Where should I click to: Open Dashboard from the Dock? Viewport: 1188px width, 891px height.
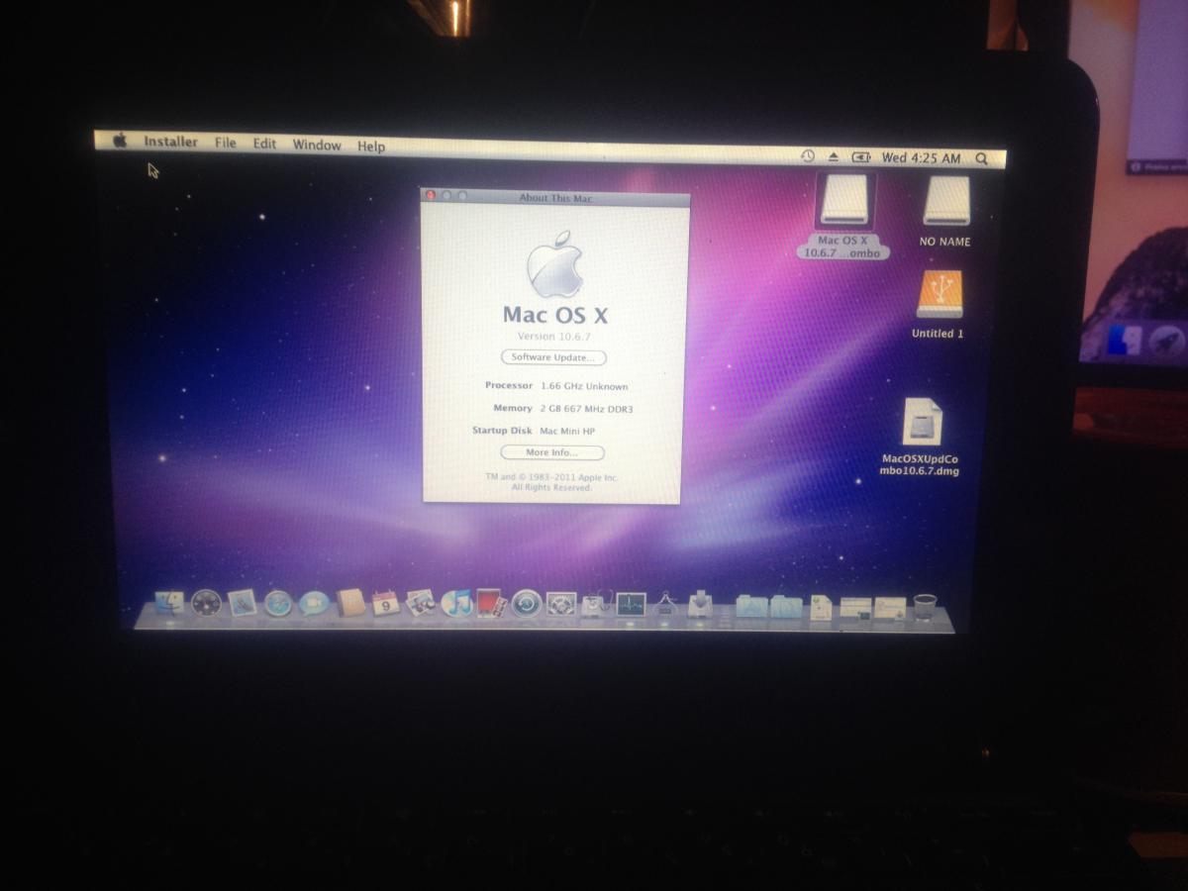pyautogui.click(x=206, y=603)
